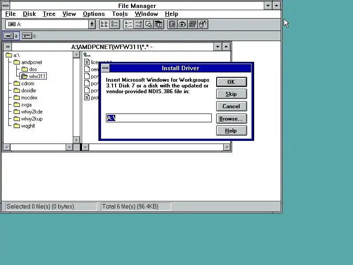Click the first-aid kit antivirus tool icon
This screenshot has height=265, width=353.
pyautogui.click(x=182, y=24)
